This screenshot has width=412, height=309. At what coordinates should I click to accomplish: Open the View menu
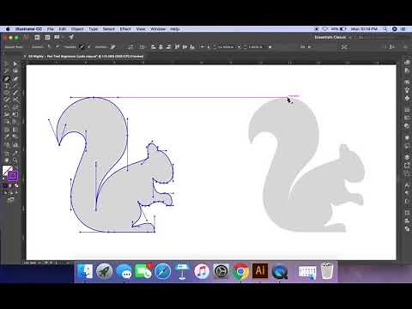pyautogui.click(x=141, y=29)
